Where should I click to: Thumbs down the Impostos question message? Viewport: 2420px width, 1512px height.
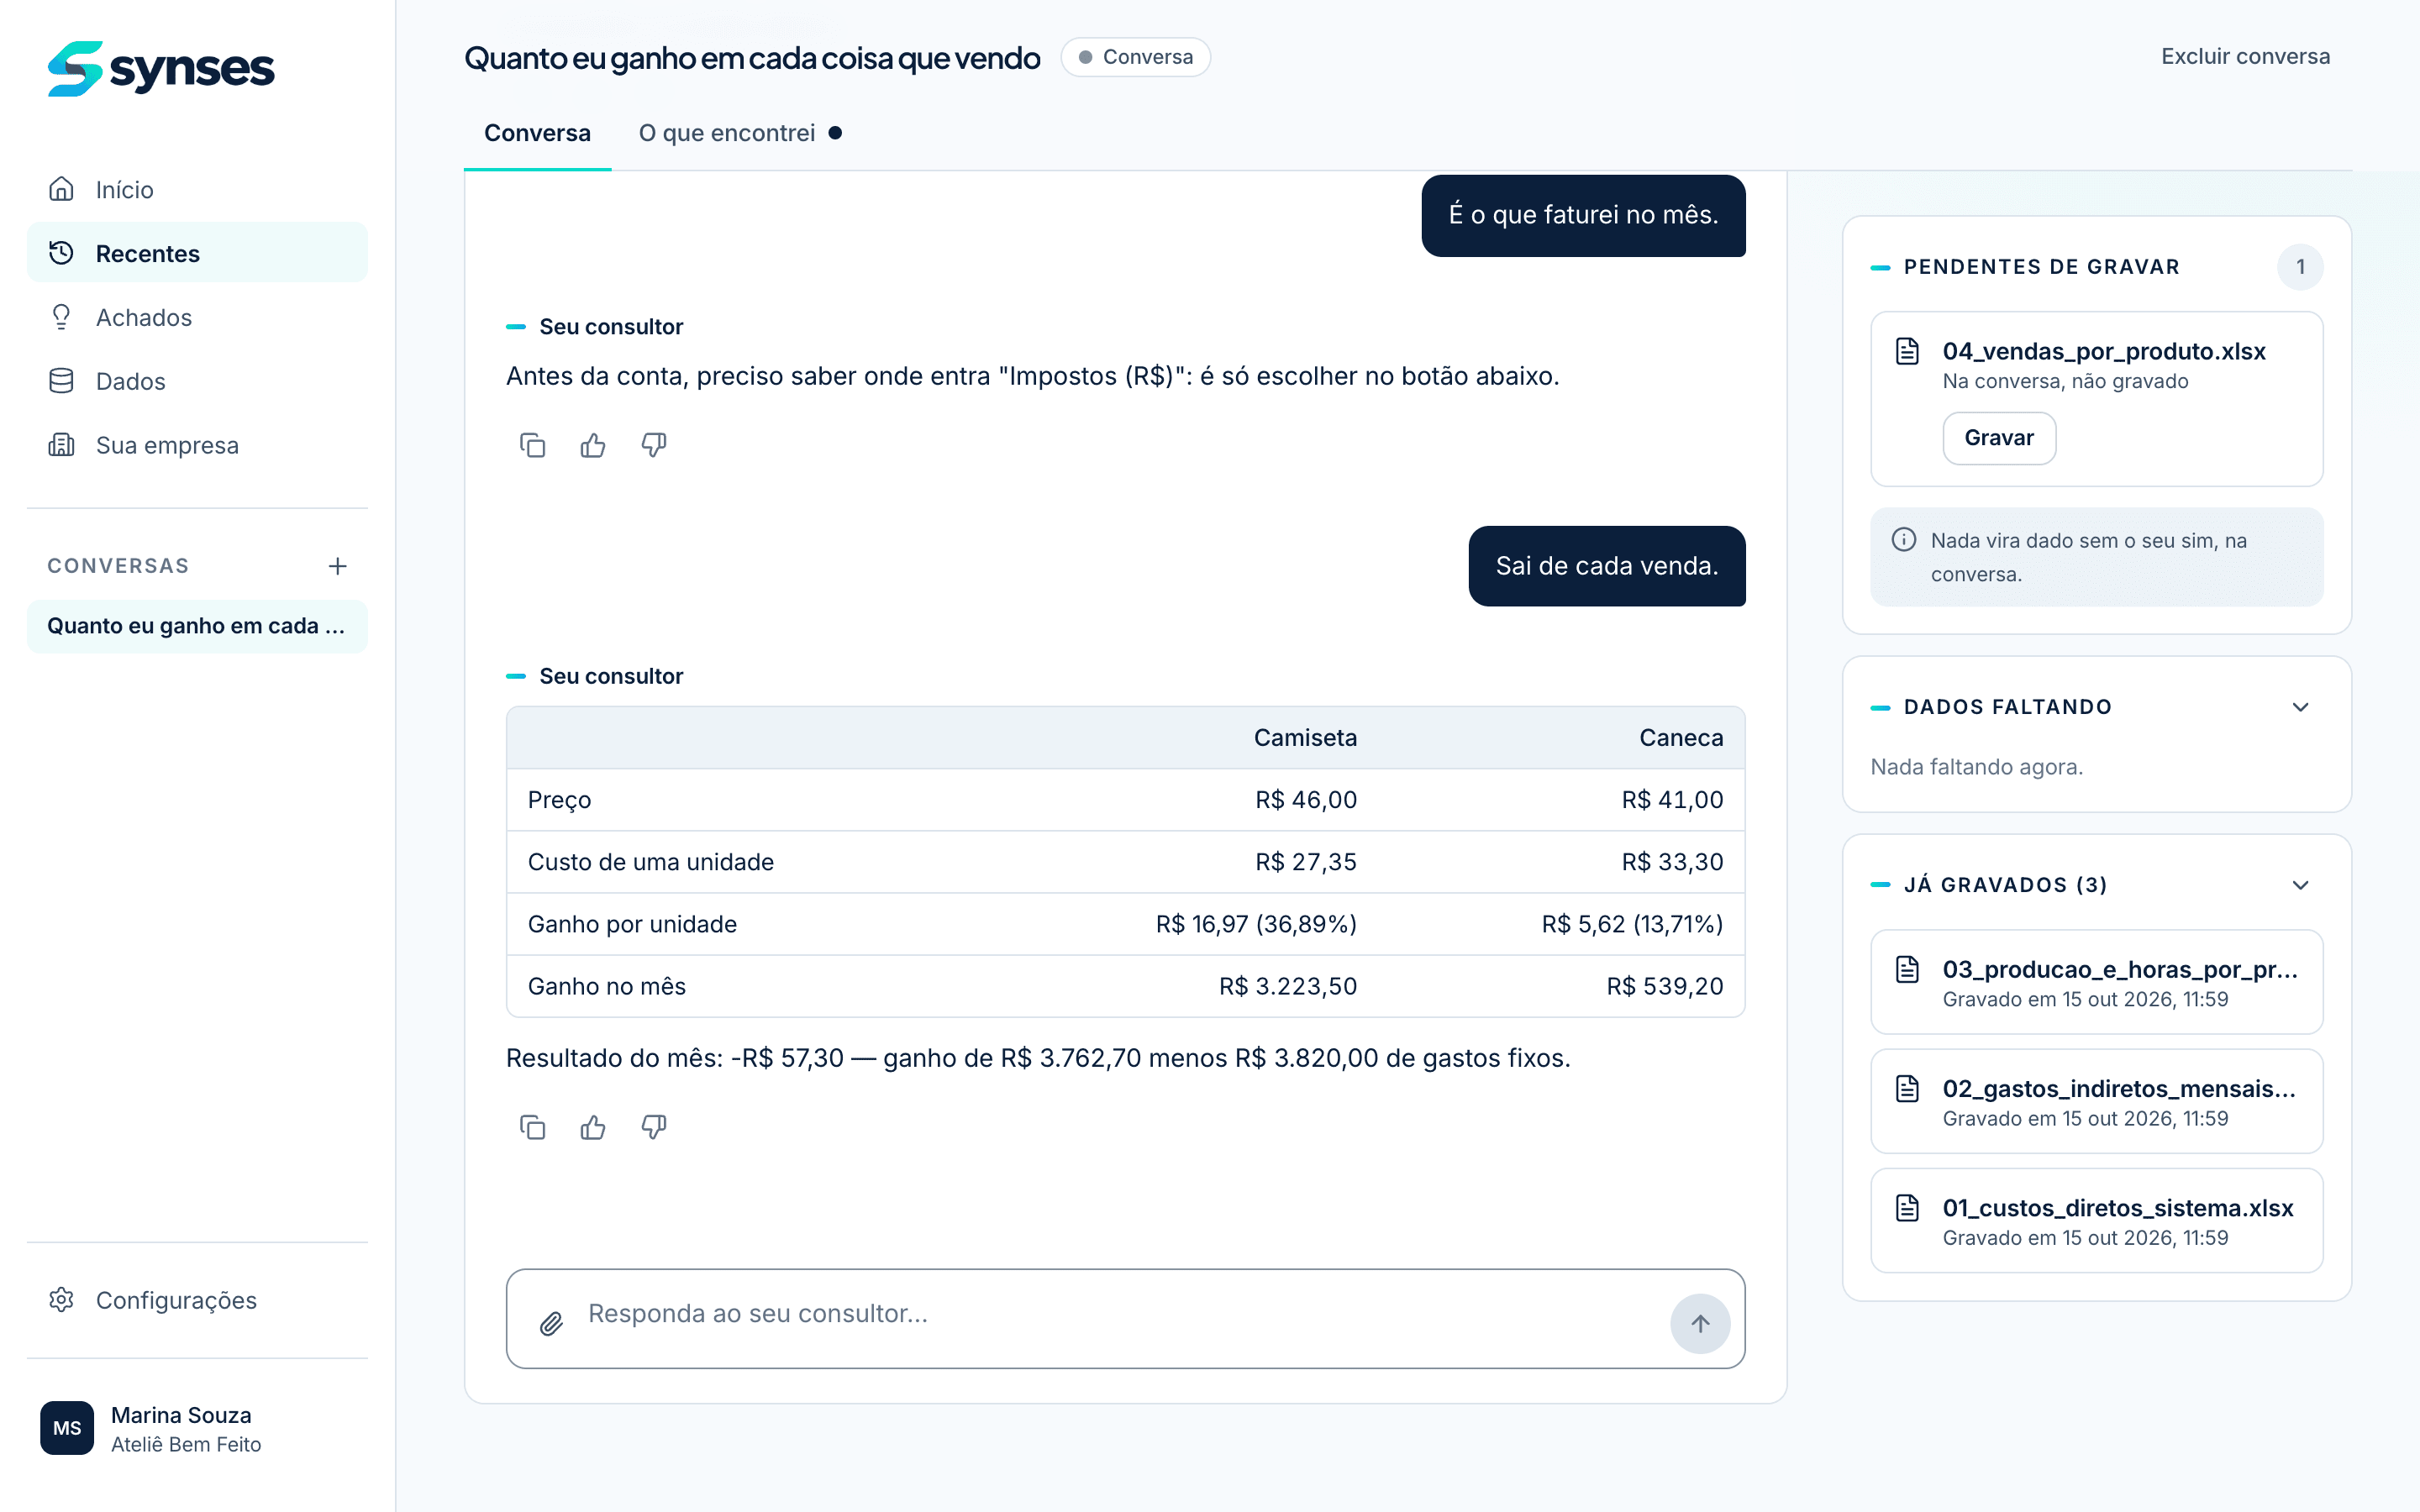[654, 445]
